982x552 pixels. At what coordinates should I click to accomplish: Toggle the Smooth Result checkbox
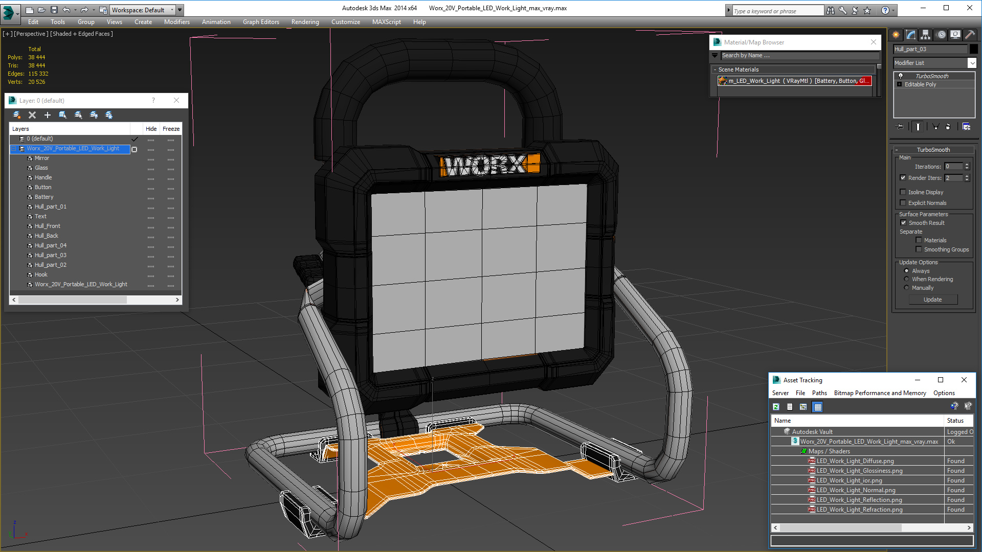[903, 223]
